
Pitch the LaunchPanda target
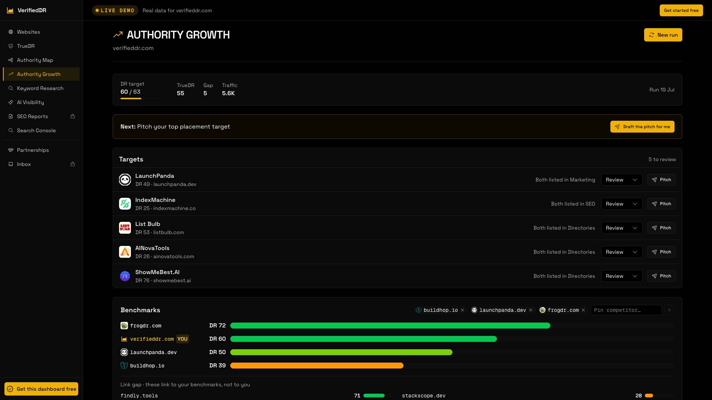pyautogui.click(x=662, y=180)
